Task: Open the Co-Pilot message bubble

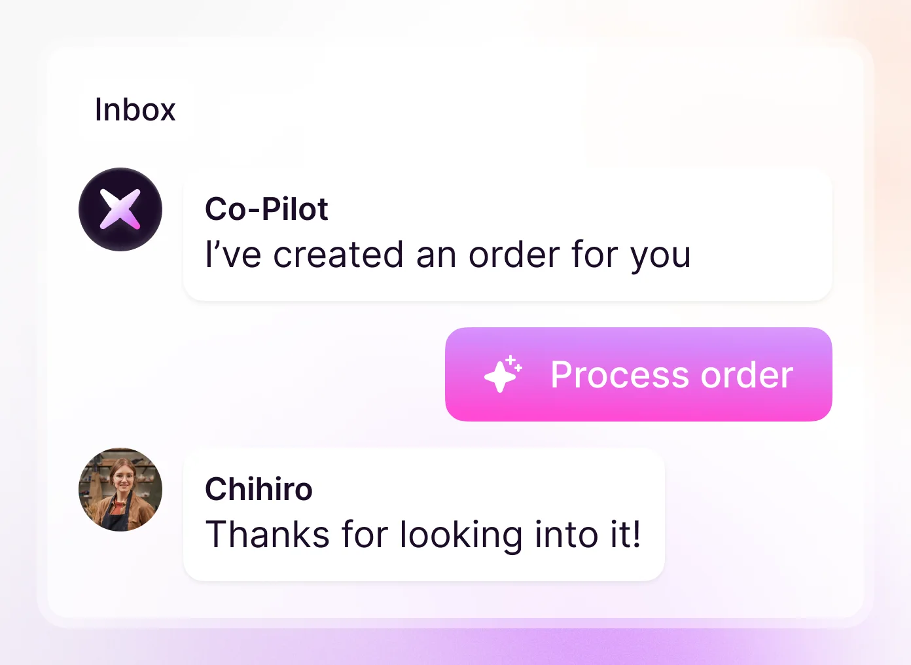Action: pos(508,234)
